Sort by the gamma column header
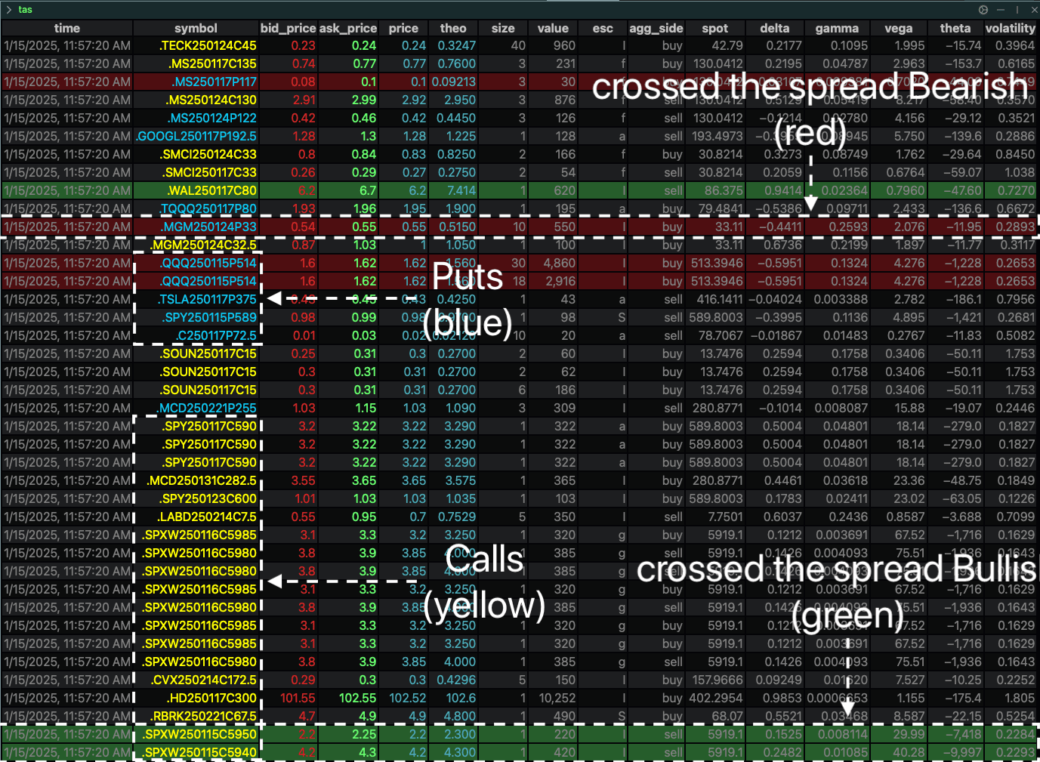1040x762 pixels. 837,28
